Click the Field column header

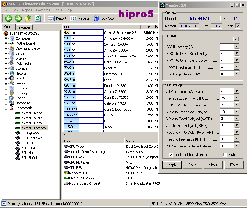94,141
